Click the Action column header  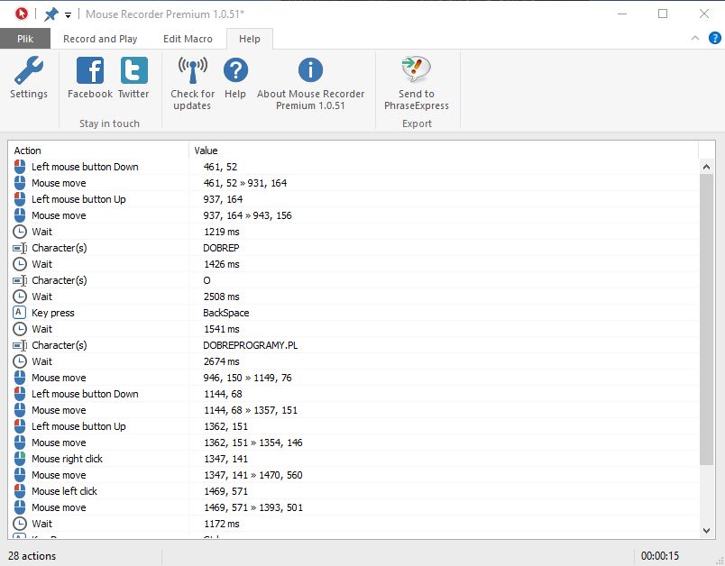(27, 151)
